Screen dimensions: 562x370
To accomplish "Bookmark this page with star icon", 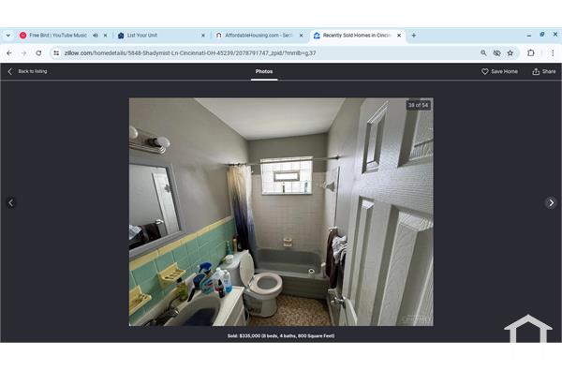I will [510, 53].
